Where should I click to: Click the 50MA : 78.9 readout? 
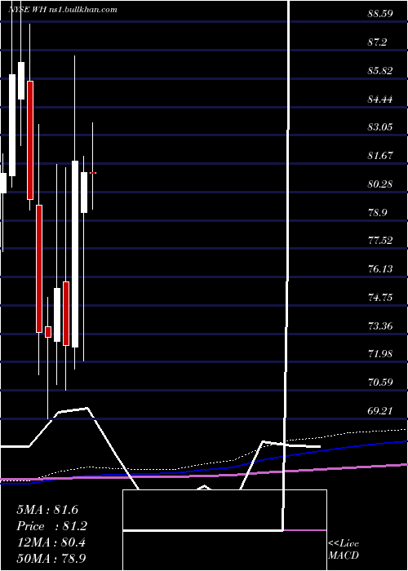[51, 558]
